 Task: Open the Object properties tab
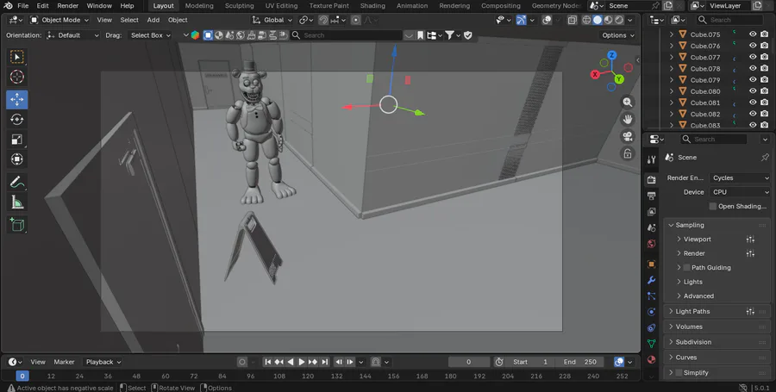(x=651, y=264)
